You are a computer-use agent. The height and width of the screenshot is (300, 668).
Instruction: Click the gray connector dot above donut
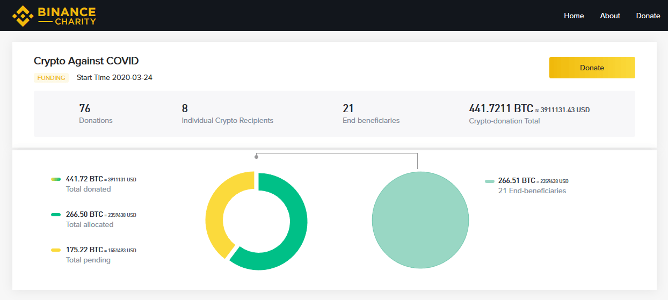[256, 157]
